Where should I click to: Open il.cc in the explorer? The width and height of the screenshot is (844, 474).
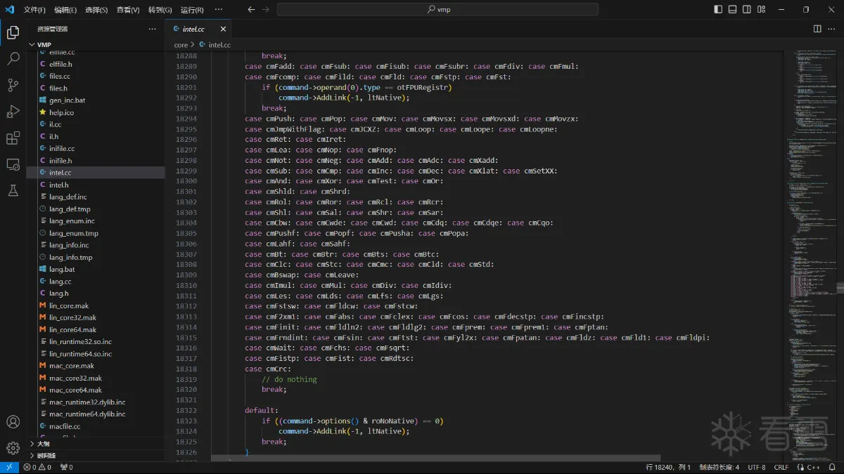pyautogui.click(x=96, y=124)
